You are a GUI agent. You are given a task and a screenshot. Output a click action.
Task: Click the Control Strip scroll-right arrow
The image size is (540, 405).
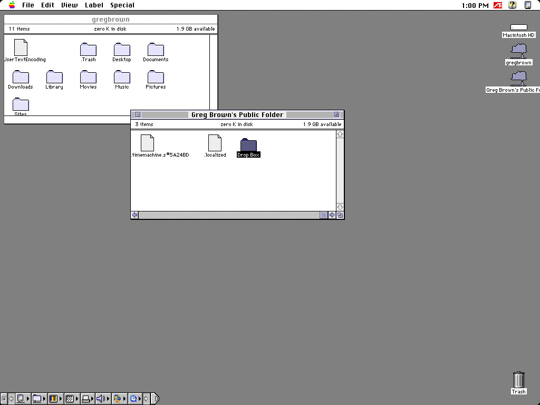(x=147, y=399)
